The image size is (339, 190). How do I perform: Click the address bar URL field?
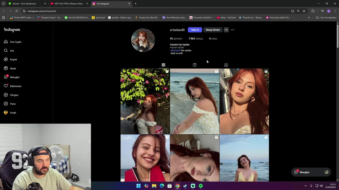pos(156,11)
